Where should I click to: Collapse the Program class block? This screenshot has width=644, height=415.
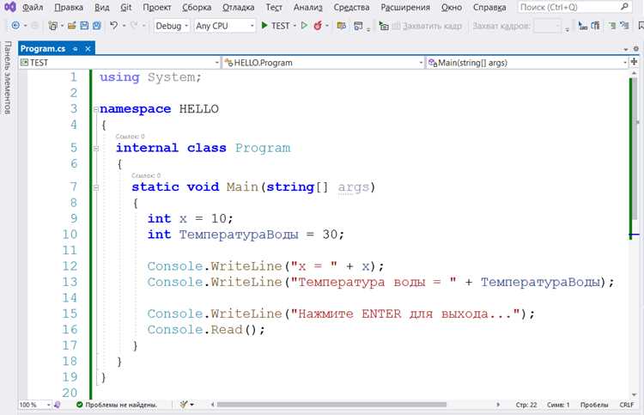(95, 149)
